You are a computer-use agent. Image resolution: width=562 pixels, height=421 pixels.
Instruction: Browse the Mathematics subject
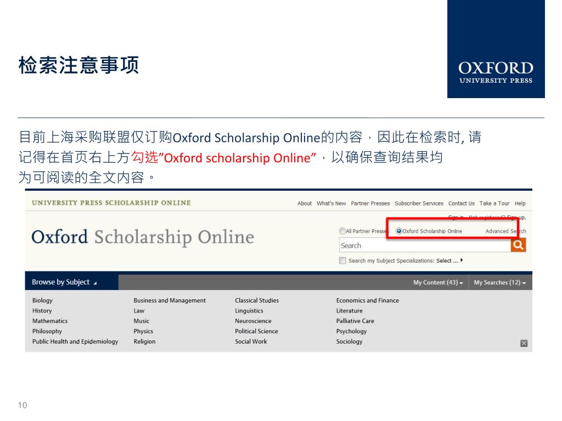pyautogui.click(x=50, y=321)
